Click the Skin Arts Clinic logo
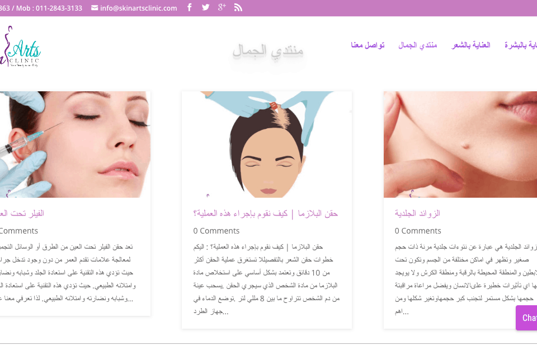Screen dimensions: 537x345 click(20, 46)
